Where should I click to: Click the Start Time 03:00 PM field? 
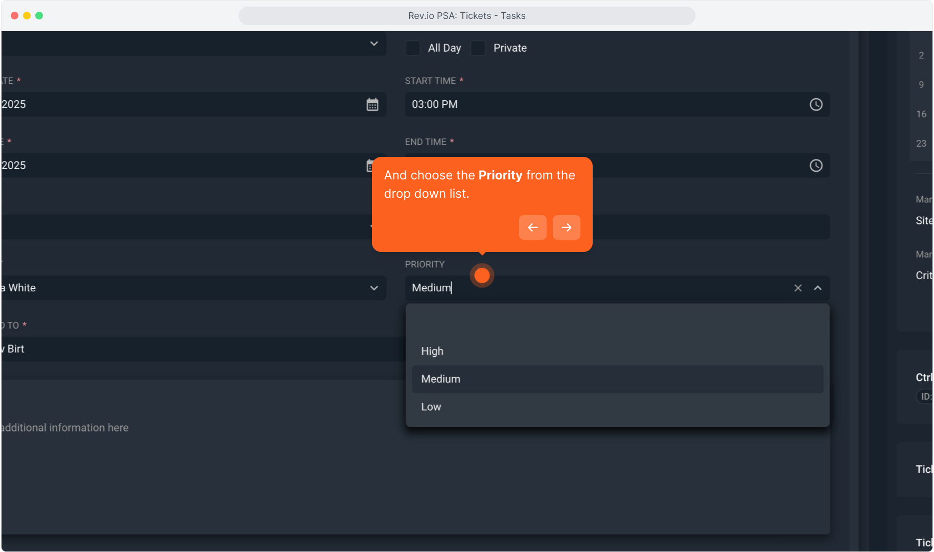(603, 105)
